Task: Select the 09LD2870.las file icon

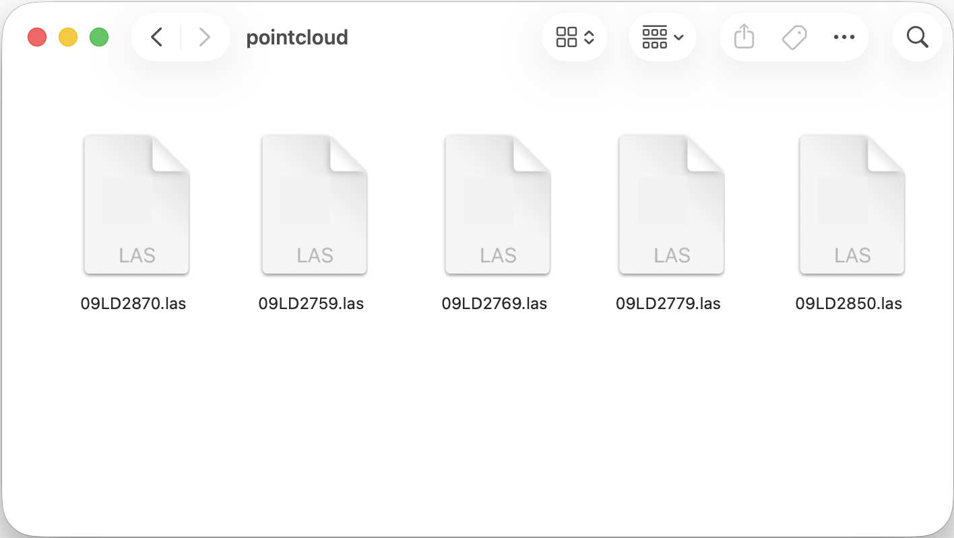Action: coord(137,205)
